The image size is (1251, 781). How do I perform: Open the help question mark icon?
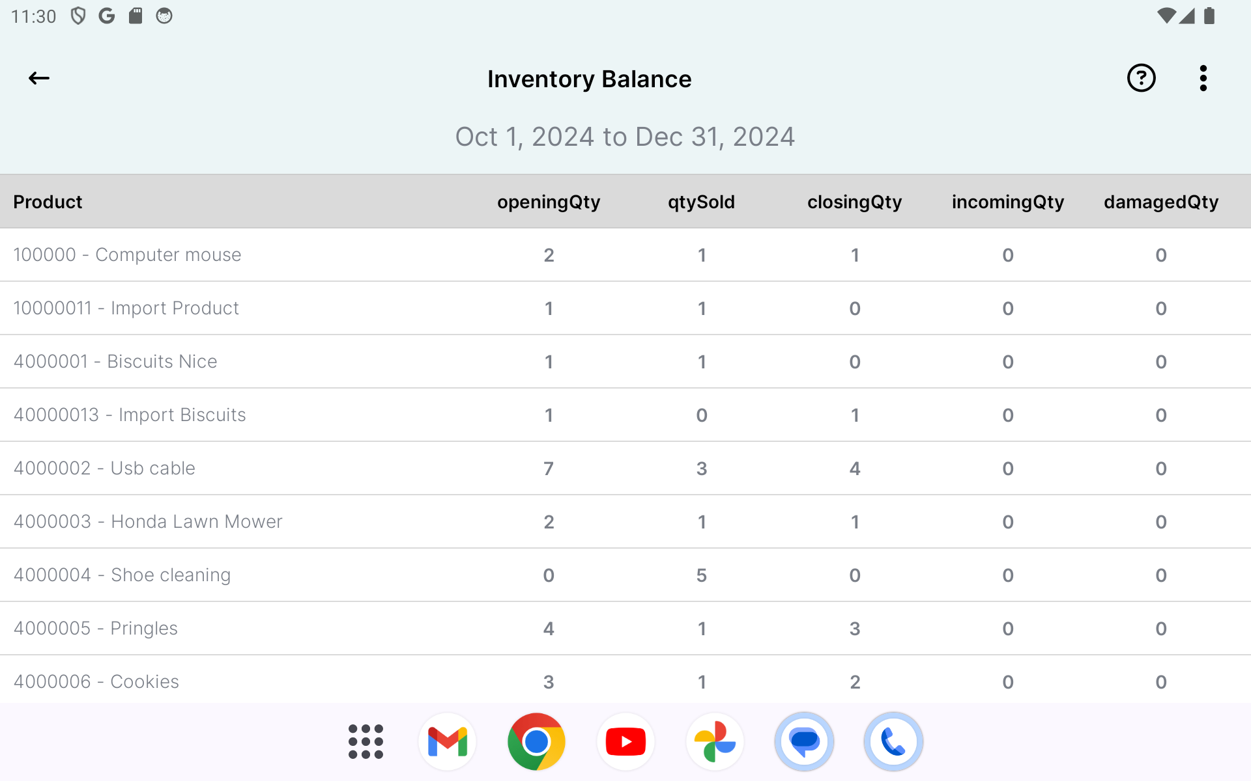(x=1141, y=79)
